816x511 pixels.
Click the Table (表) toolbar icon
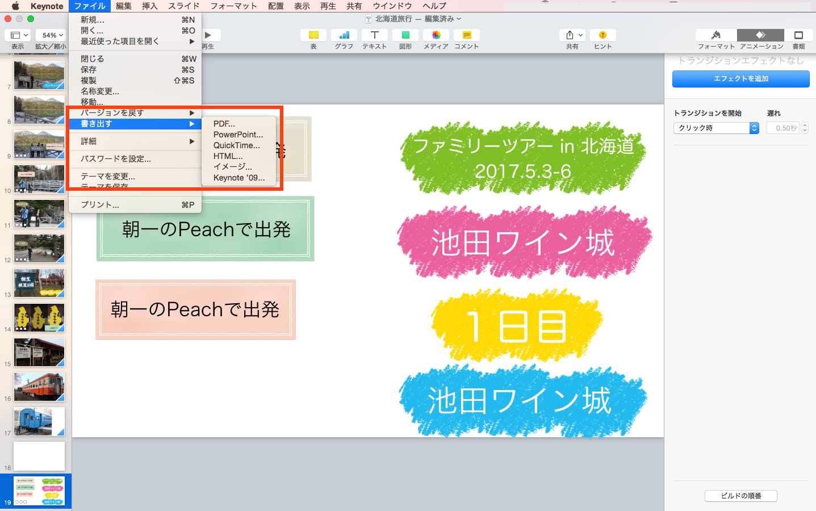313,35
